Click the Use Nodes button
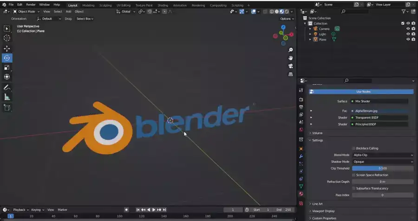 pos(361,91)
